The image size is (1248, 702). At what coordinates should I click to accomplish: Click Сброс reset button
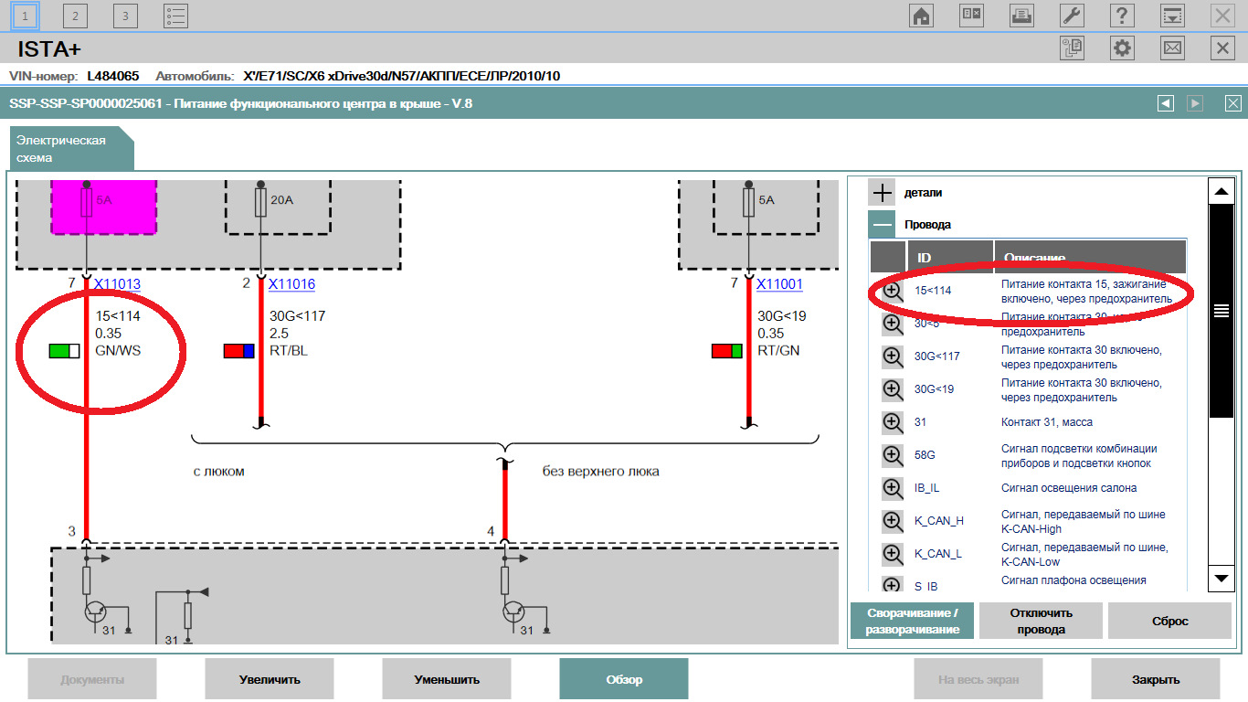click(x=1170, y=622)
